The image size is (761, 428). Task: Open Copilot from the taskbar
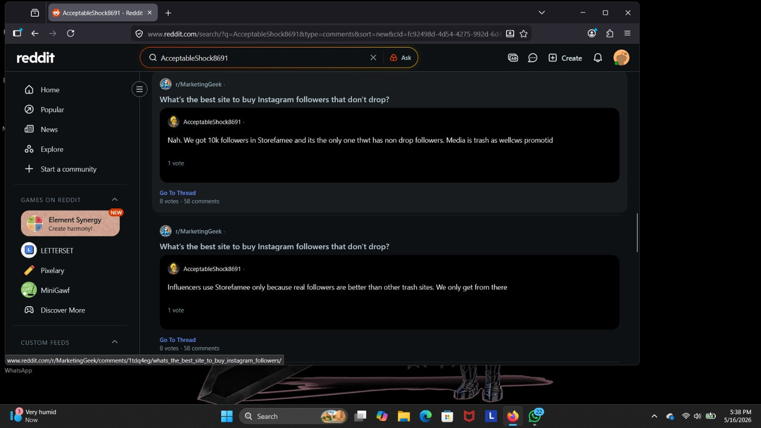[382, 416]
